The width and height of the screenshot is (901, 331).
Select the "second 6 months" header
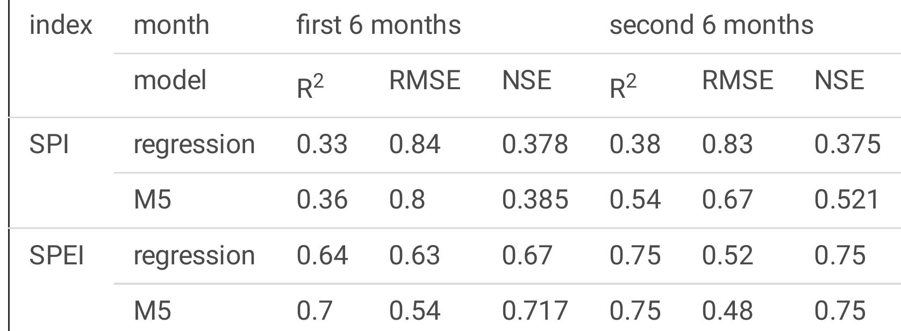(x=711, y=25)
